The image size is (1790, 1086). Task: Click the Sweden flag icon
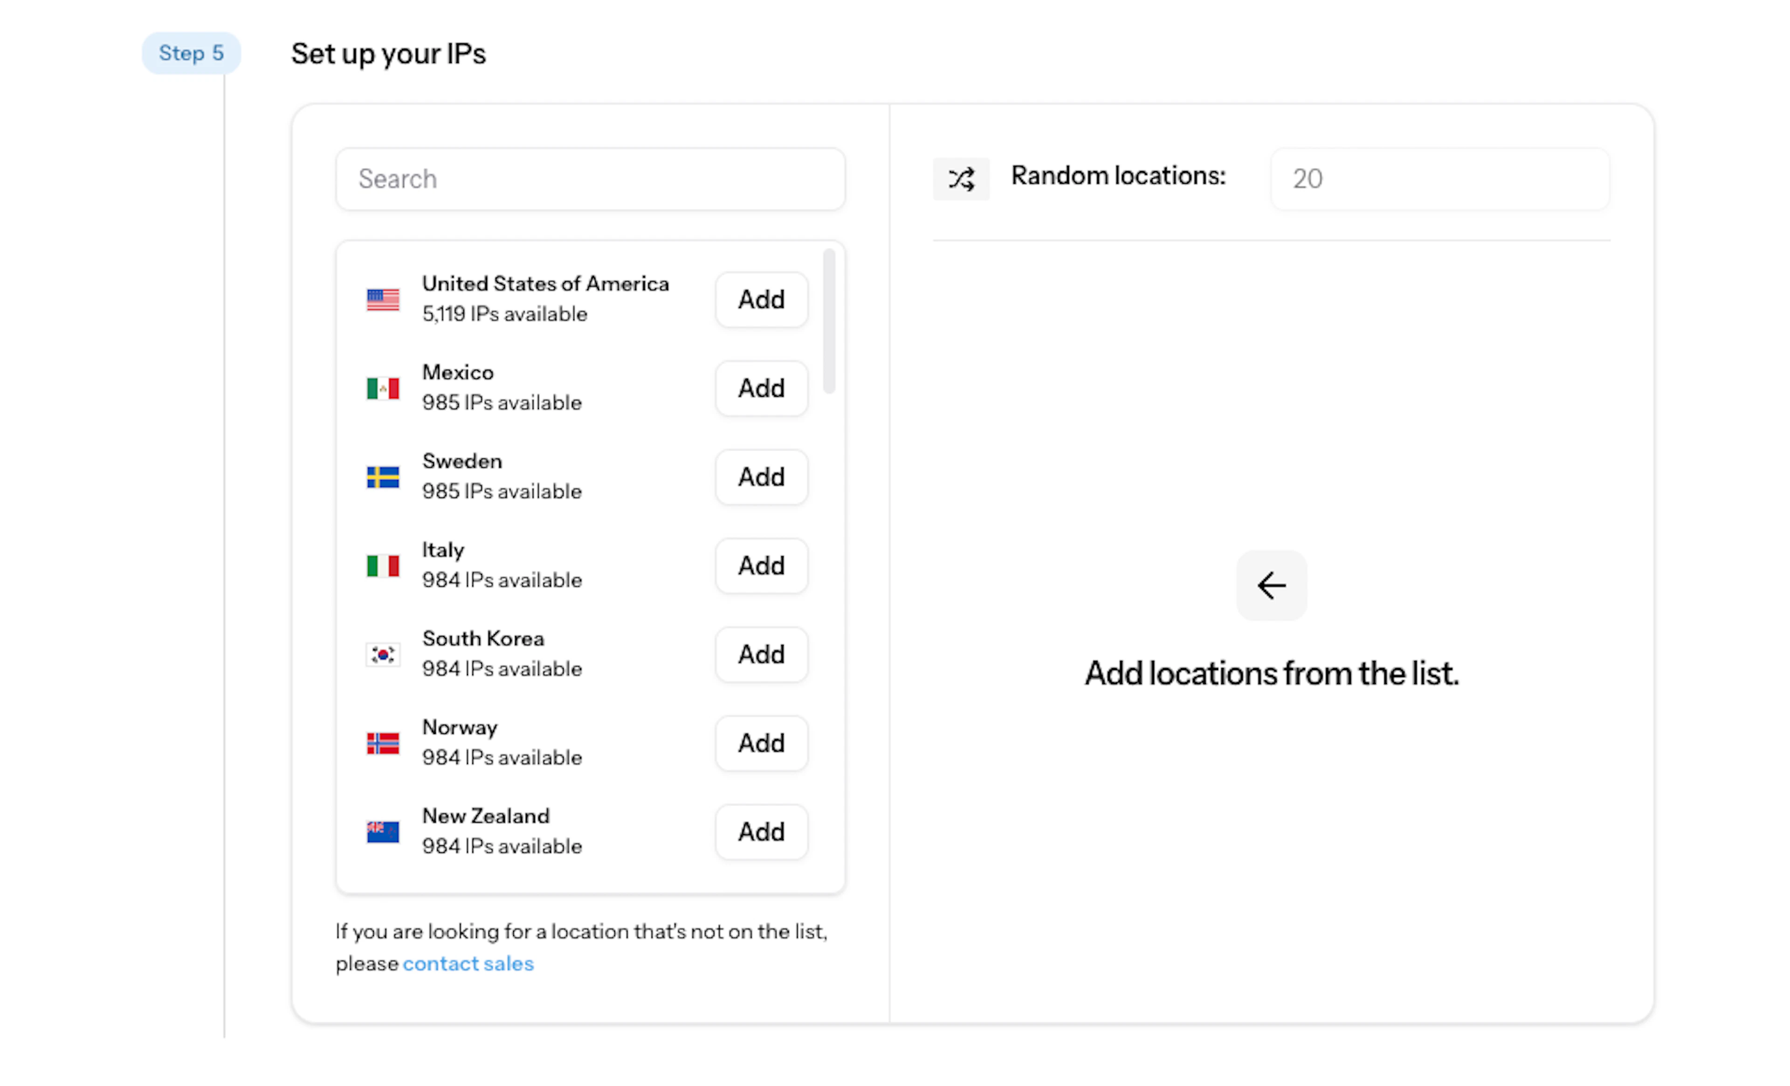pyautogui.click(x=383, y=477)
